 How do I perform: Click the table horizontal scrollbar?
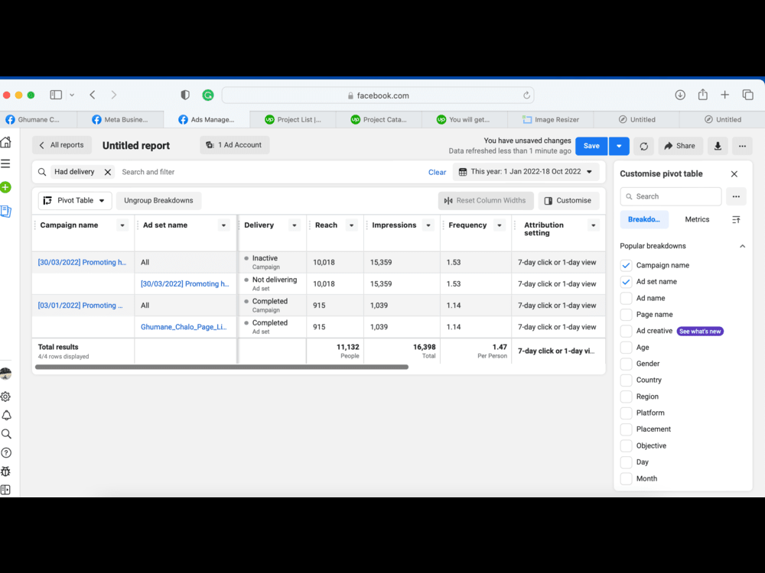click(222, 367)
